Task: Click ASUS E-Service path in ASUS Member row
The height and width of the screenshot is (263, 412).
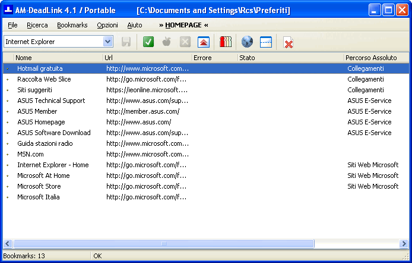Action: 369,111
